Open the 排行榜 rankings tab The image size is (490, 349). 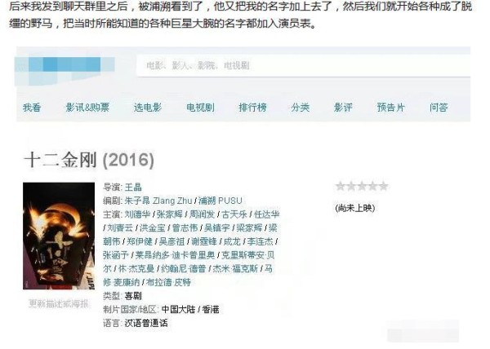click(x=253, y=108)
